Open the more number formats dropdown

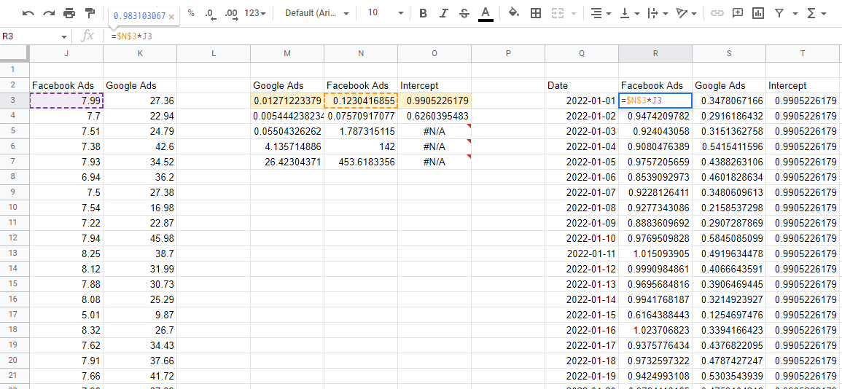click(254, 13)
